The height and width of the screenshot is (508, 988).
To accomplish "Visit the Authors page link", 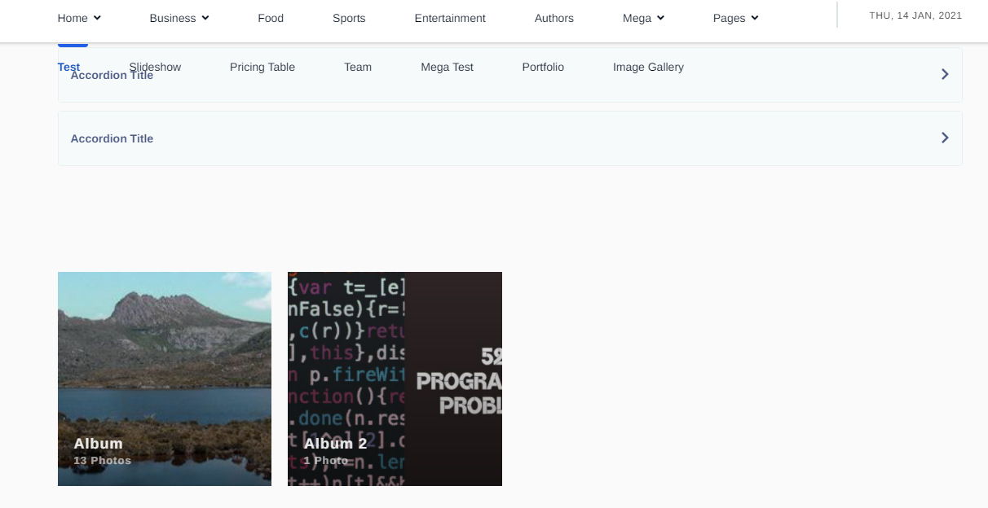I will coord(554,18).
